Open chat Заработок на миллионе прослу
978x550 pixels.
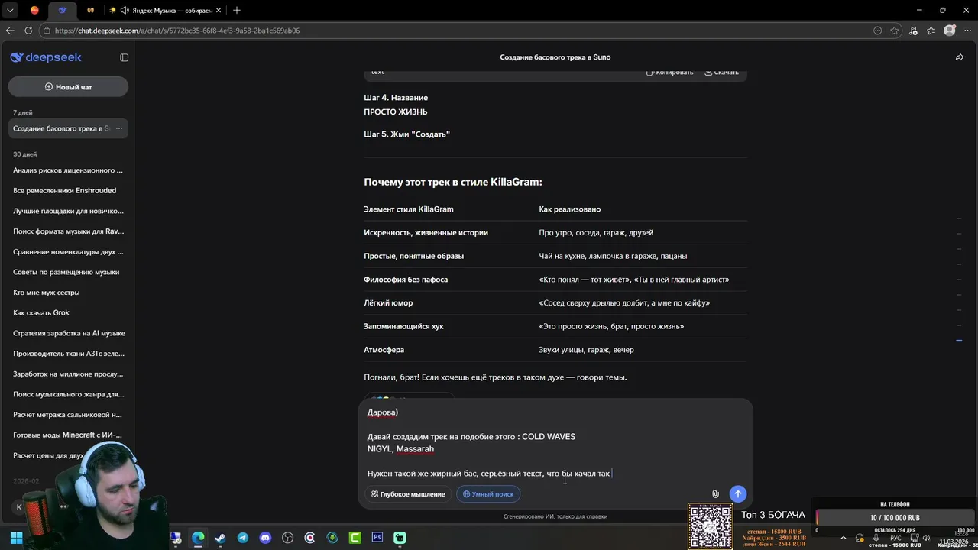(68, 374)
